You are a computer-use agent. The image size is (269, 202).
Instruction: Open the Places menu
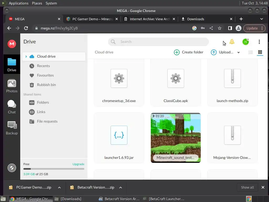coord(37,3)
